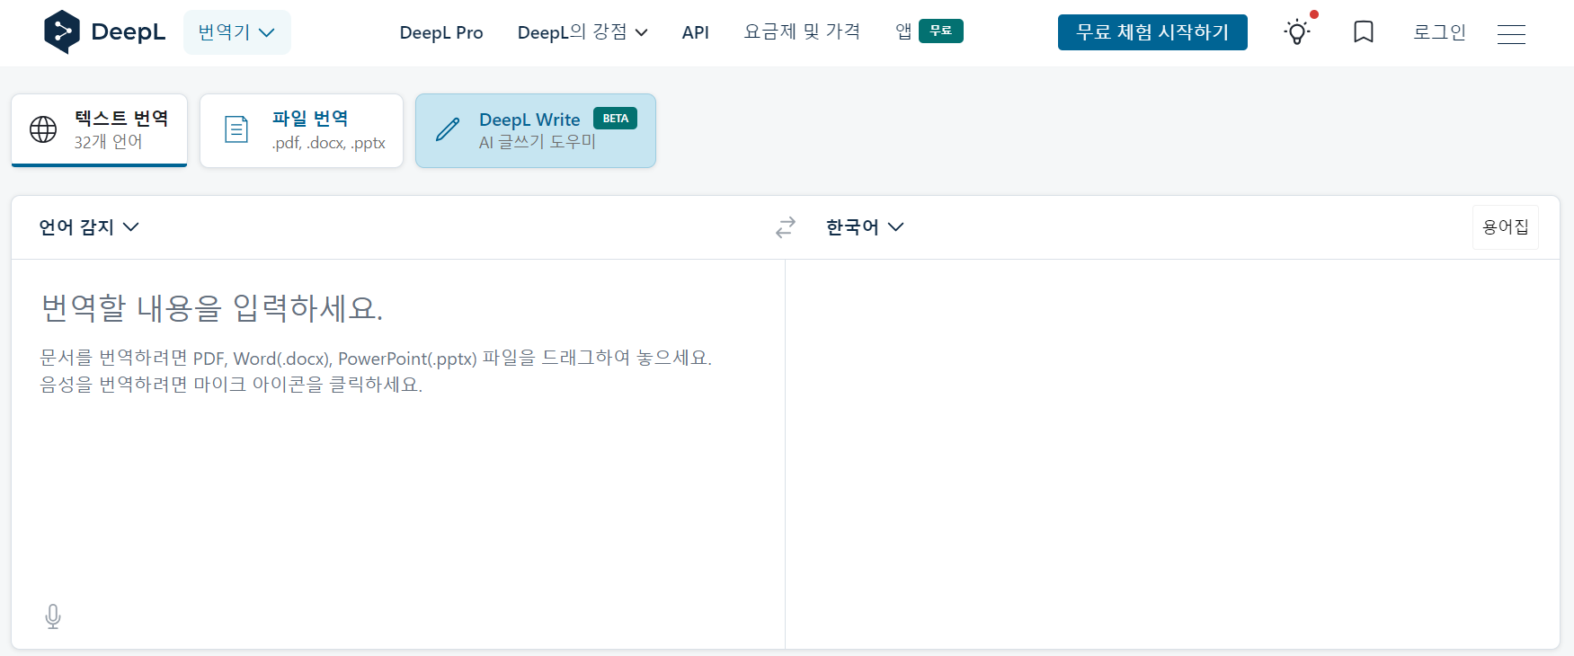Open the API navigation link

click(x=696, y=32)
